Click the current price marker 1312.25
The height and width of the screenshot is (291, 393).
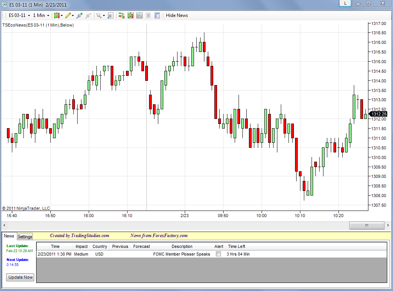pos(378,114)
